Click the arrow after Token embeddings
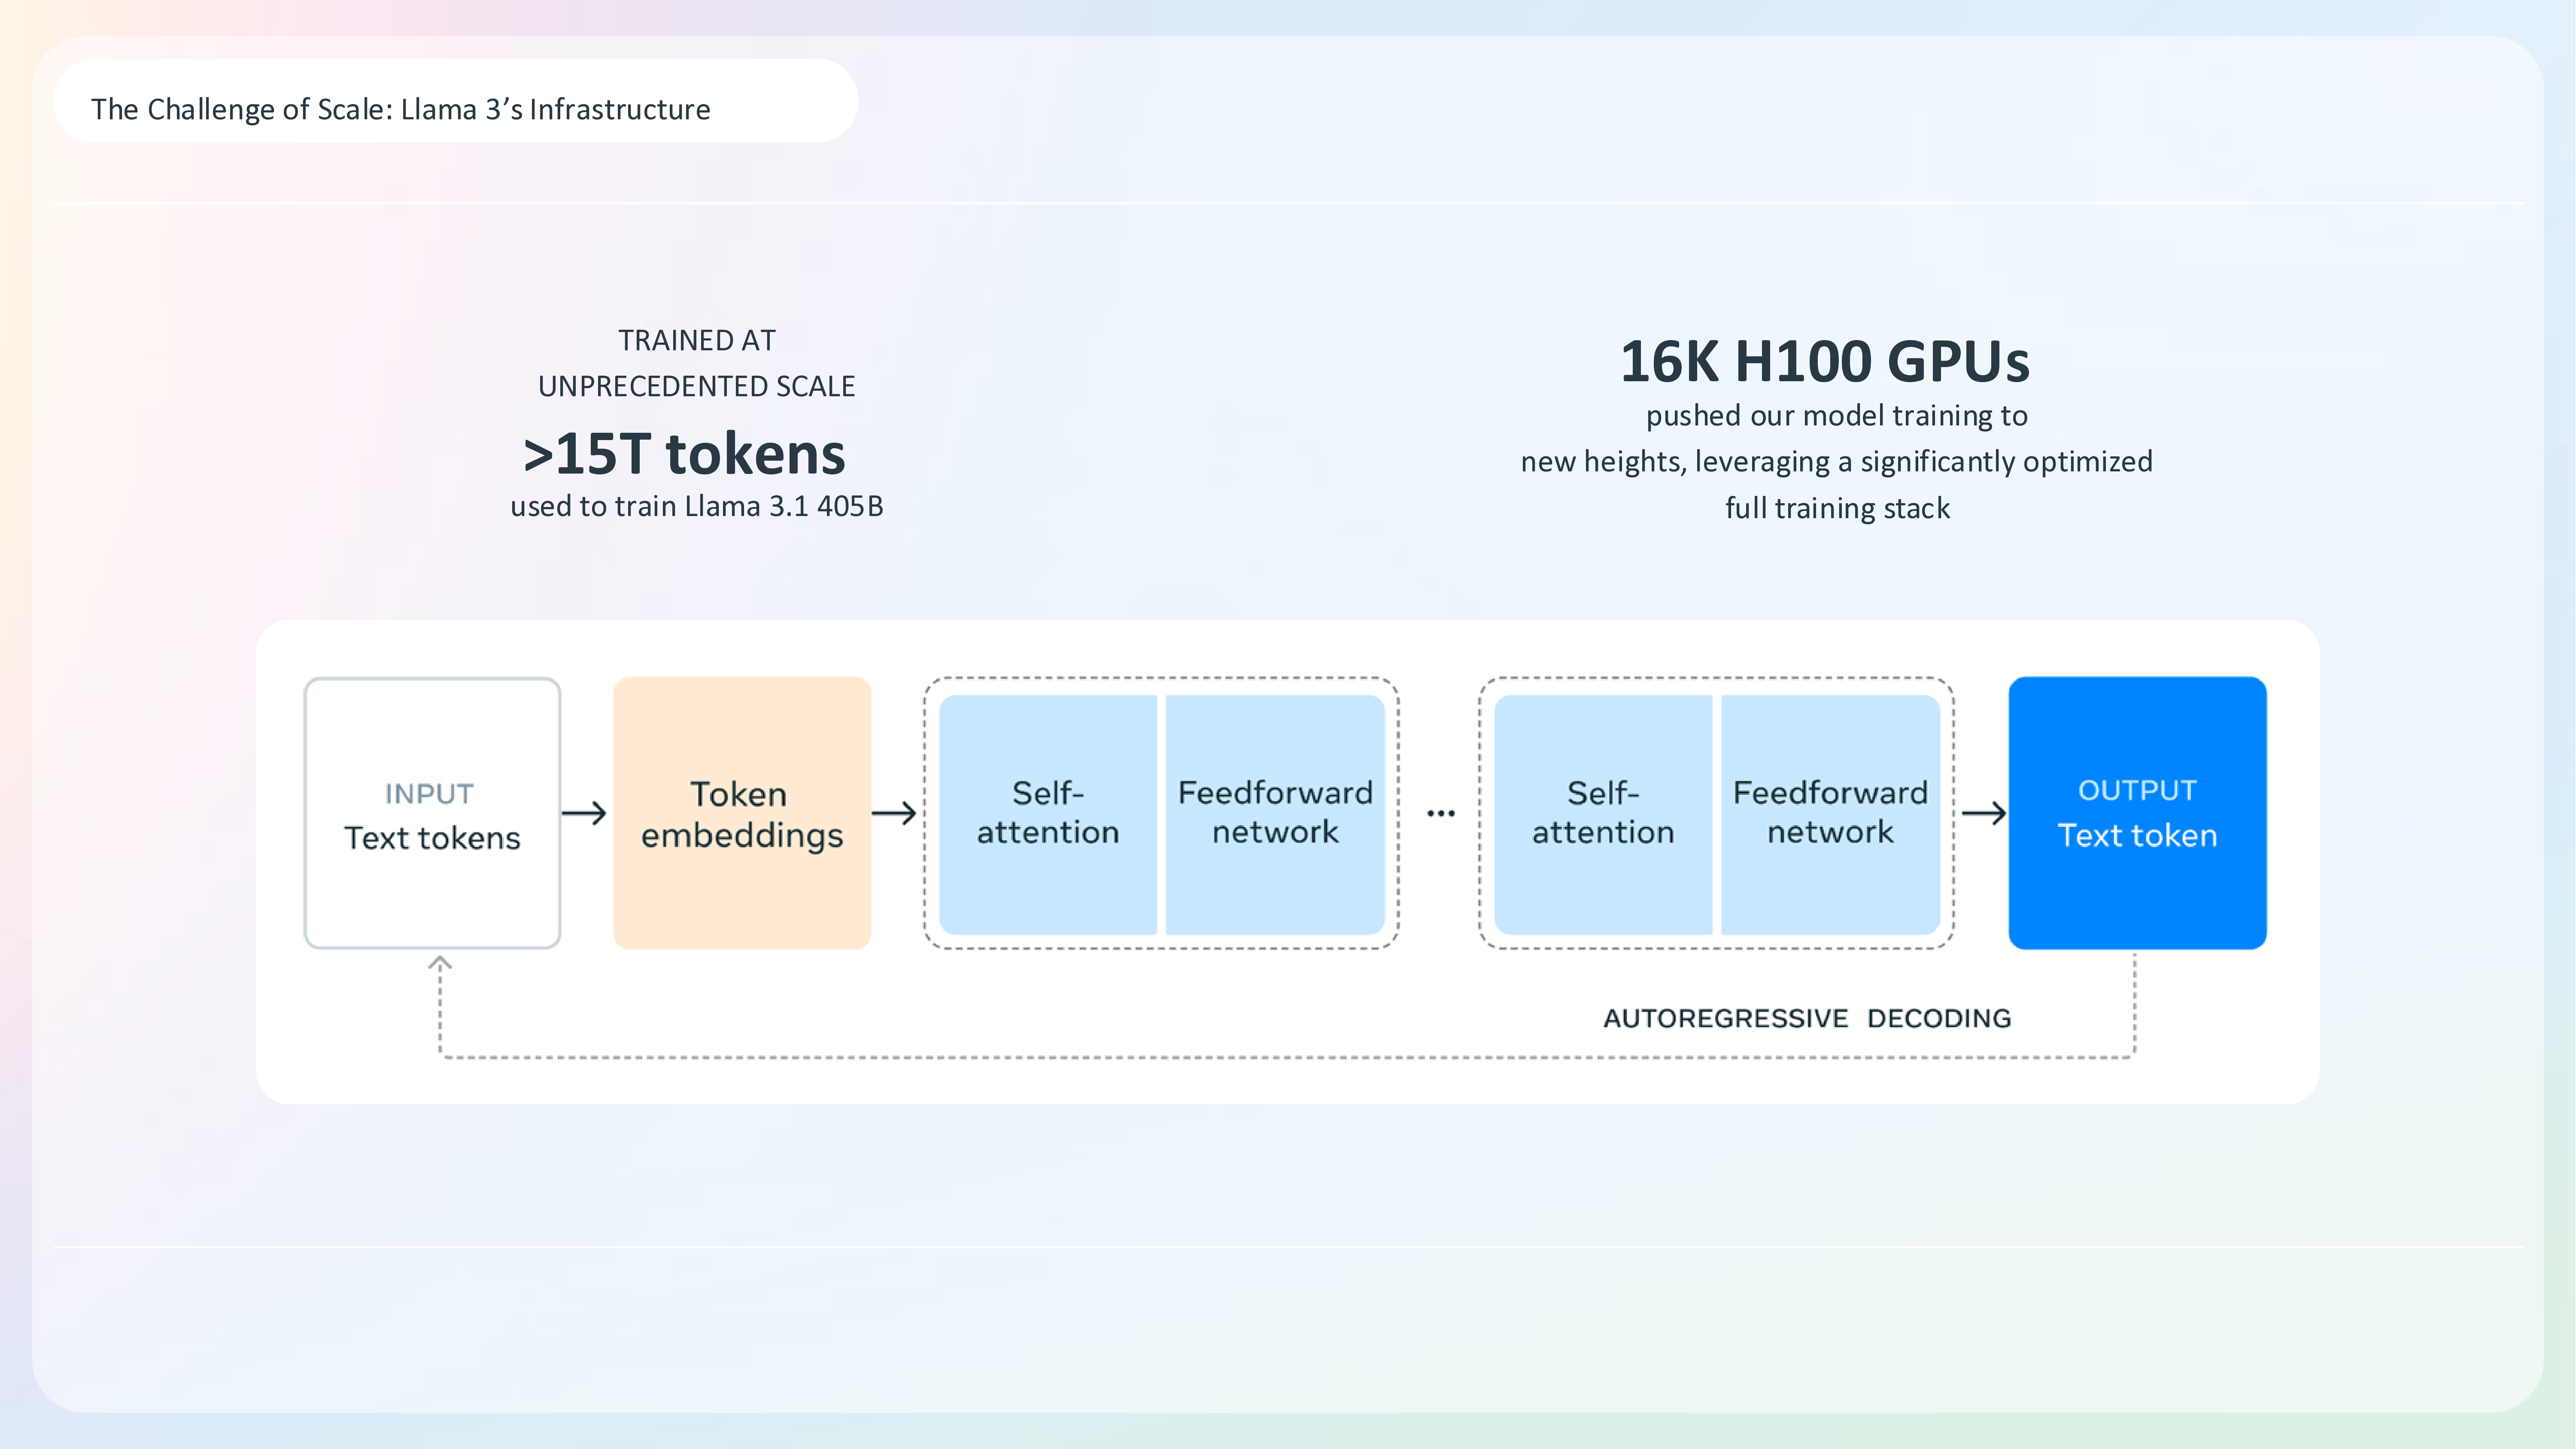This screenshot has width=2576, height=1449. pos(894,813)
